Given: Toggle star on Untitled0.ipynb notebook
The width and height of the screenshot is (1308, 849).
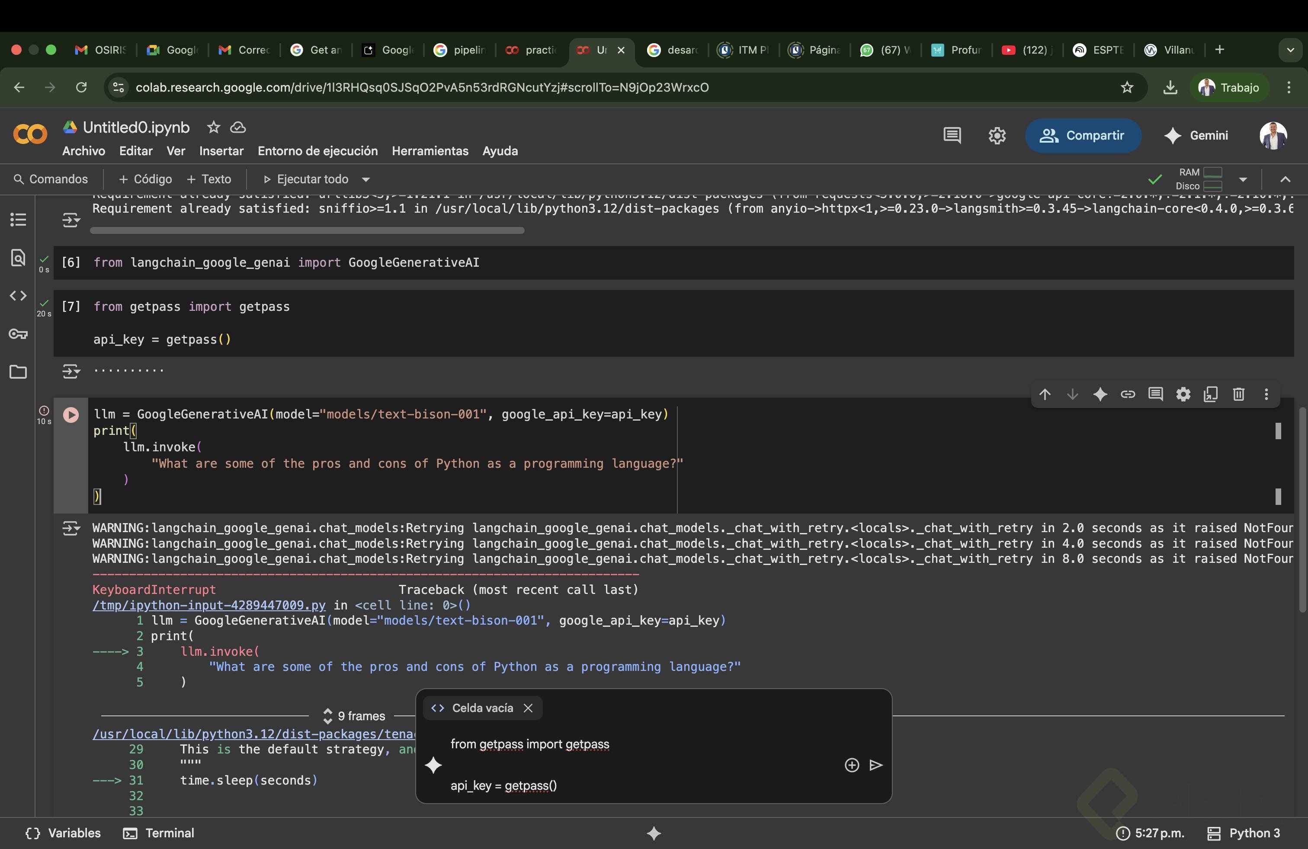Looking at the screenshot, I should pyautogui.click(x=213, y=128).
